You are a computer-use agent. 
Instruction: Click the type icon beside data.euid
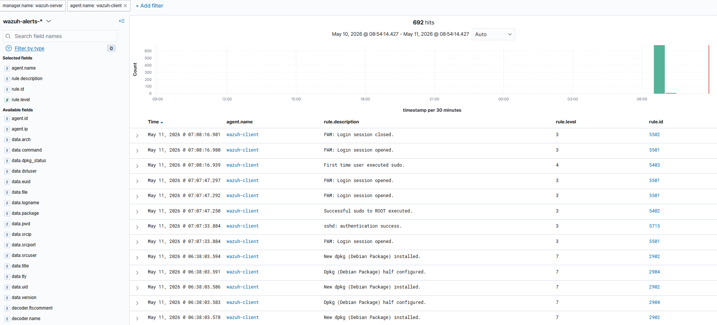coord(7,182)
